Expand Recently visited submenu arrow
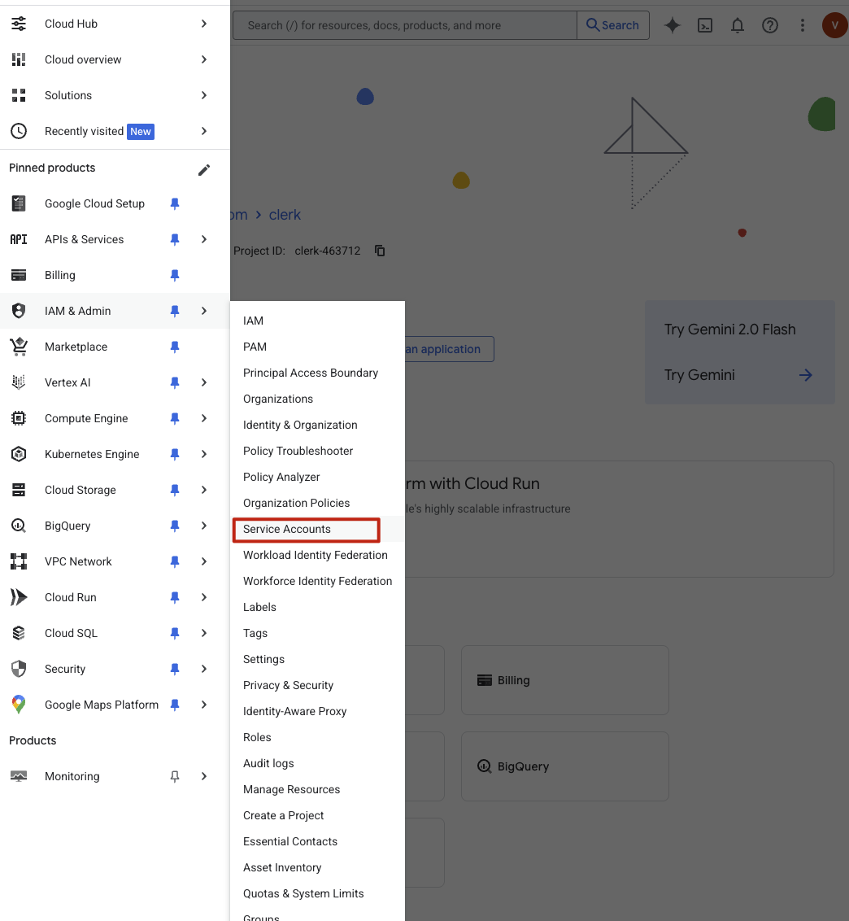849x921 pixels. tap(204, 131)
